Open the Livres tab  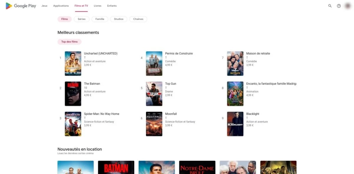click(98, 6)
